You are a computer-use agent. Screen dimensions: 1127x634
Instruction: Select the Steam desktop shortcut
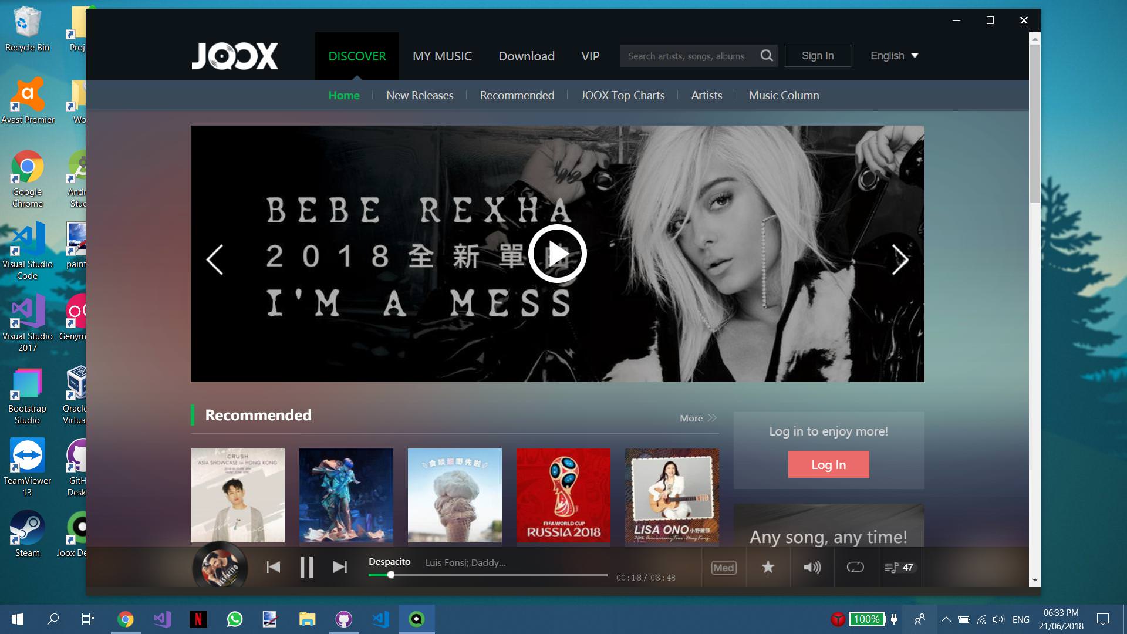(x=27, y=533)
